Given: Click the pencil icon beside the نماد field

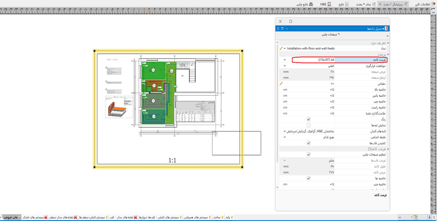Looking at the screenshot, I should click(x=281, y=48).
